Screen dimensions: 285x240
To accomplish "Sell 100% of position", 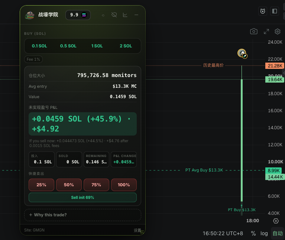I will pyautogui.click(x=124, y=185).
